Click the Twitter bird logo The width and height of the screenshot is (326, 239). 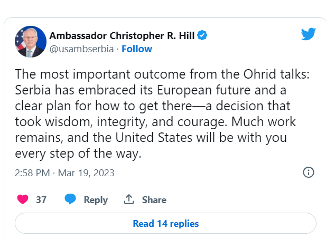click(x=308, y=35)
